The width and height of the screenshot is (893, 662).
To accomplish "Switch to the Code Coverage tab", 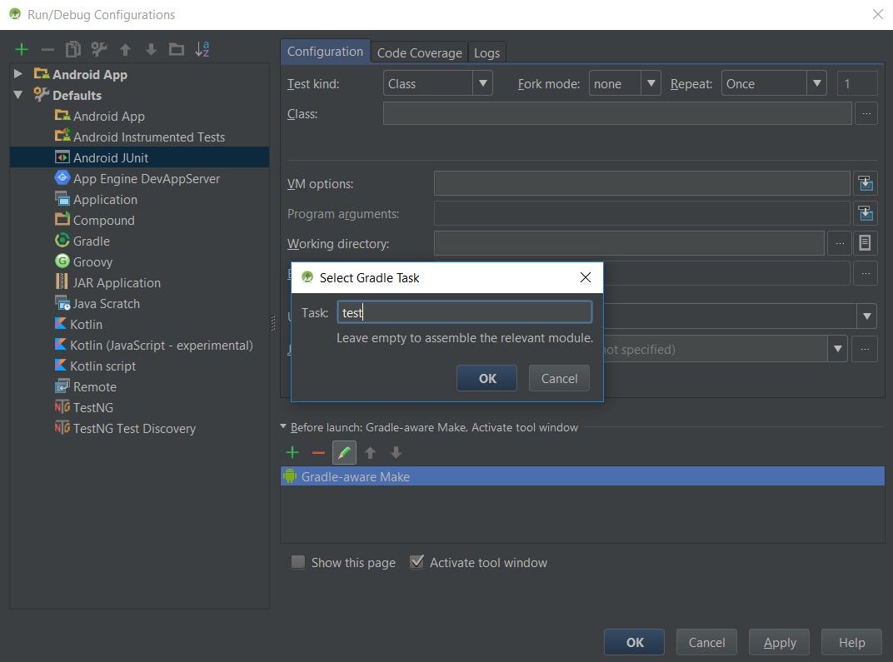I will (x=420, y=53).
